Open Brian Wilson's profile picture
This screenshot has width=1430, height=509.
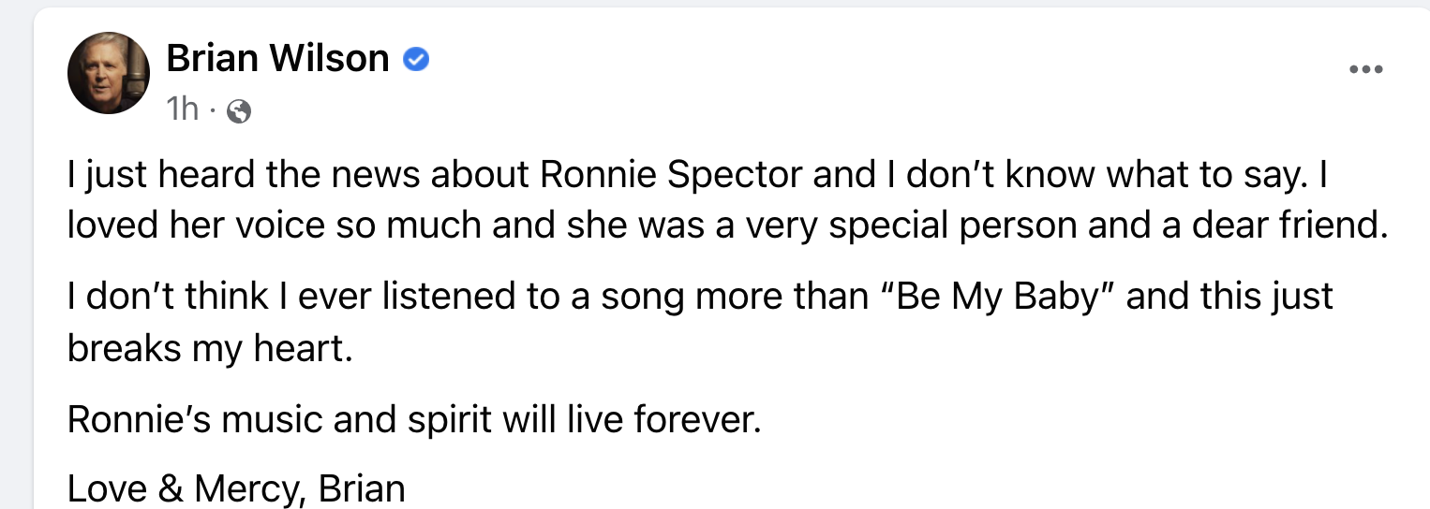109,72
